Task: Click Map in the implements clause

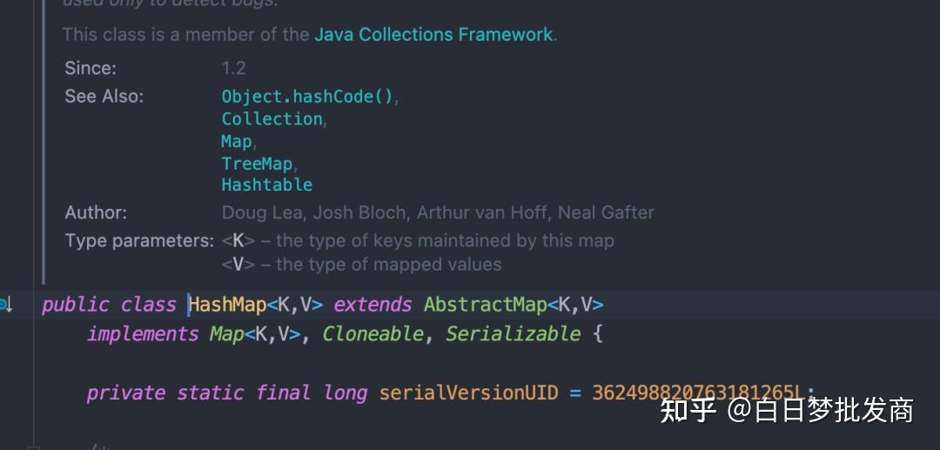Action: [x=226, y=334]
